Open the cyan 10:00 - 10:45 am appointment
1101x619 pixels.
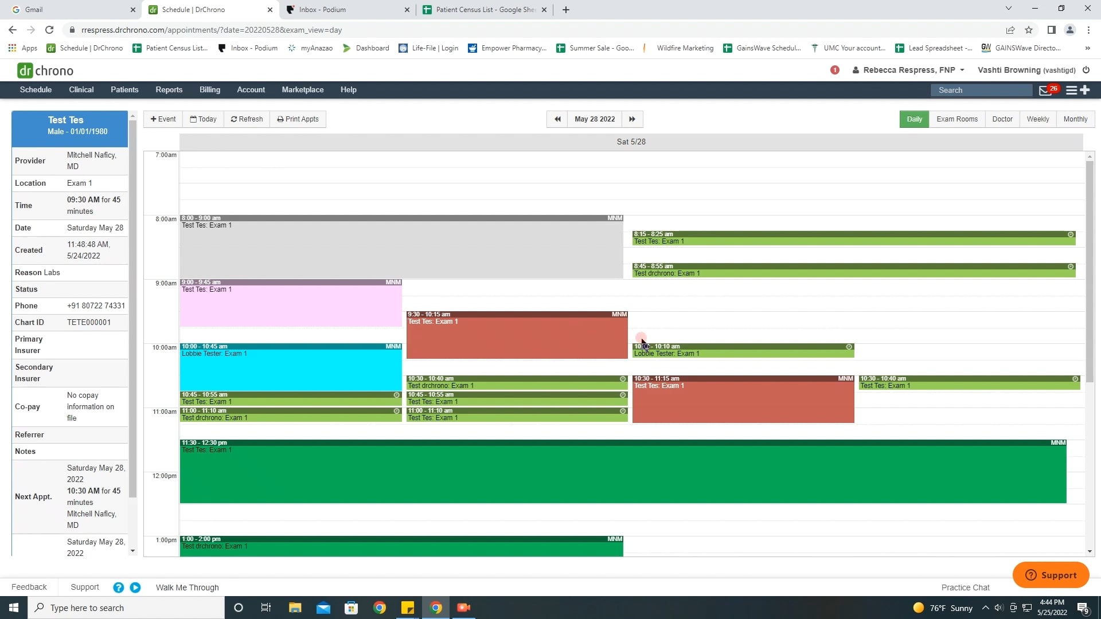[x=291, y=367]
